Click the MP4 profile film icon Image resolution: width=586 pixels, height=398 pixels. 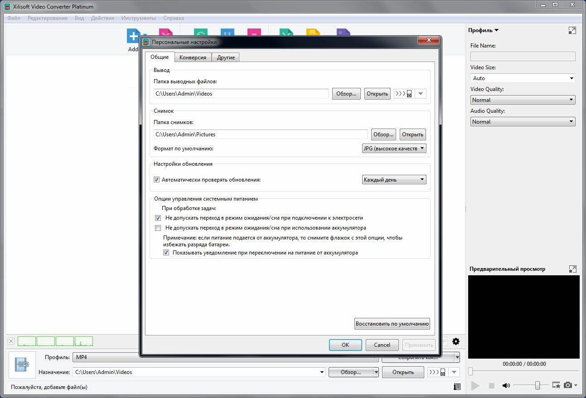[22, 364]
